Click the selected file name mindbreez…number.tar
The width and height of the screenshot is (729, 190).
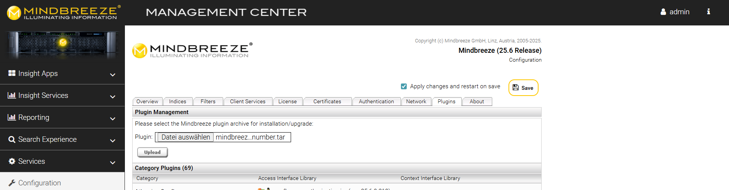[250, 137]
